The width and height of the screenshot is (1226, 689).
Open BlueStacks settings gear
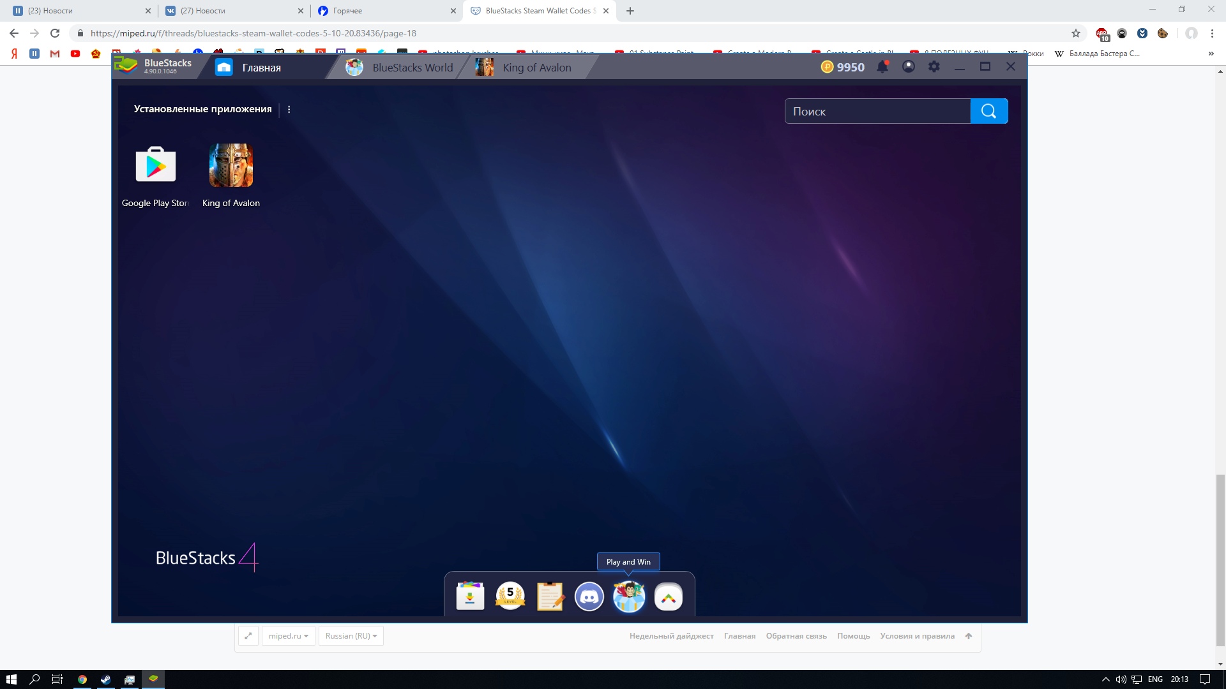[934, 67]
